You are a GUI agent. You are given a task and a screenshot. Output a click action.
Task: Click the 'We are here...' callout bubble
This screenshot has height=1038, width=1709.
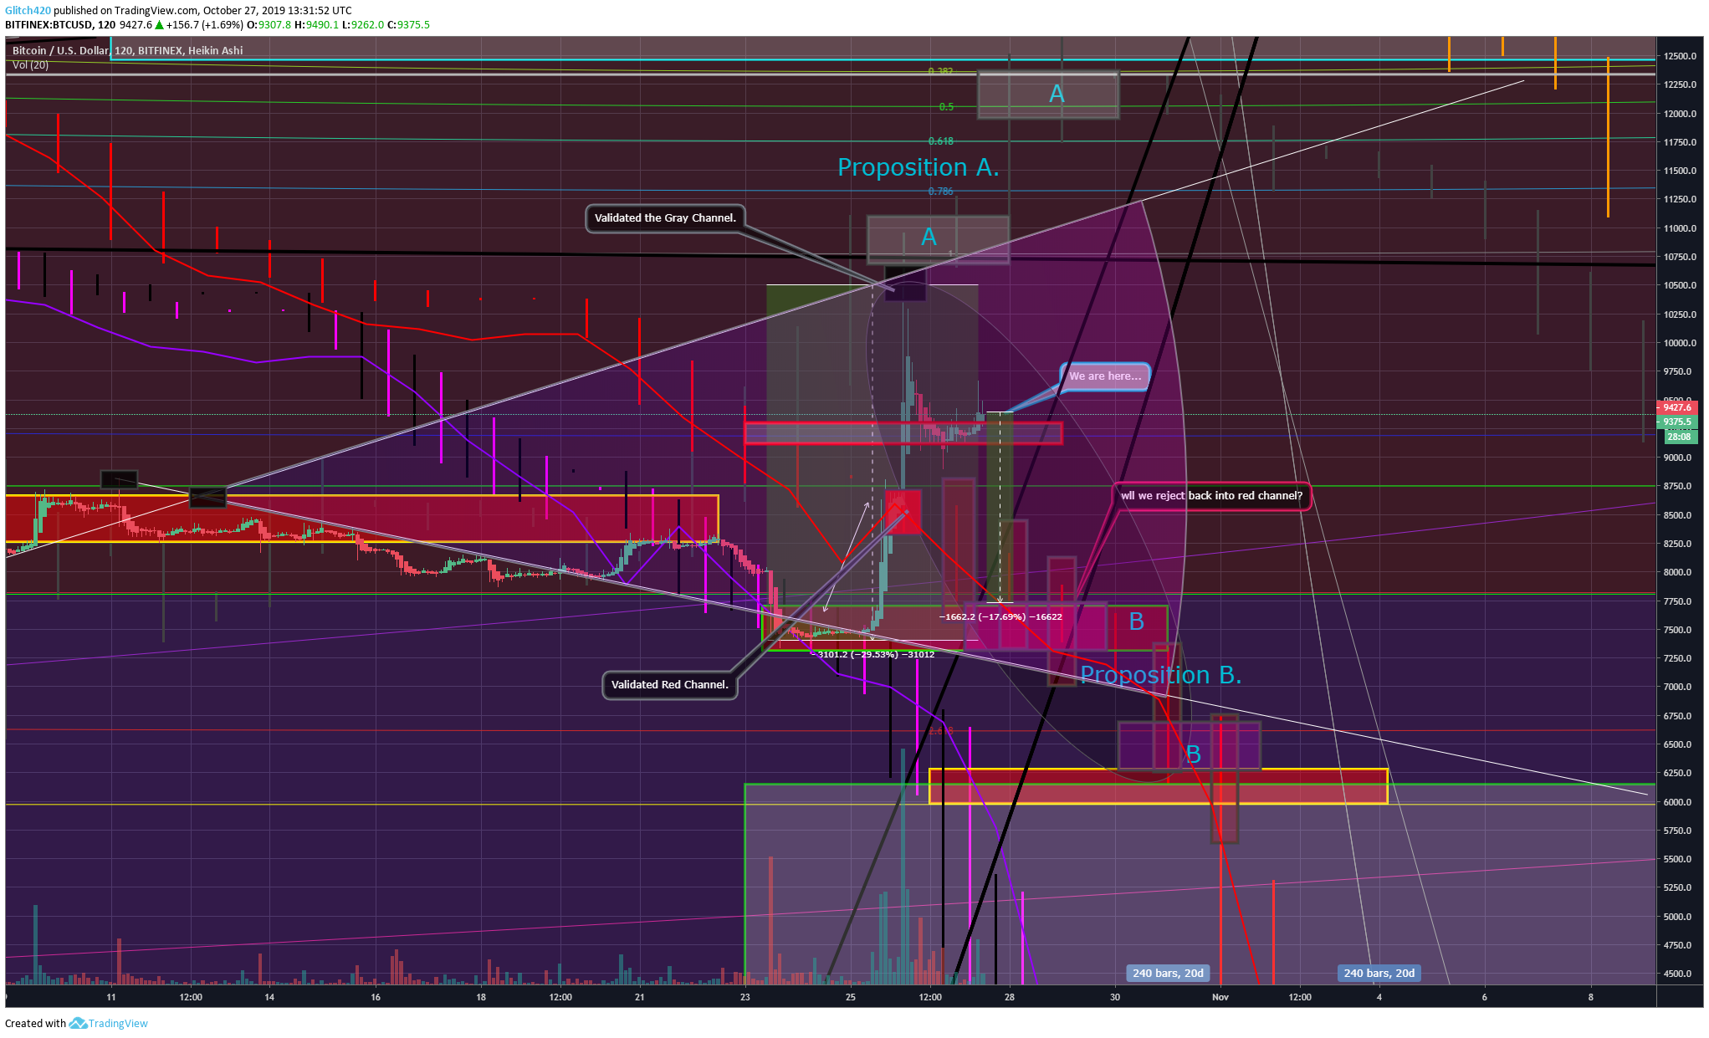pyautogui.click(x=1104, y=376)
